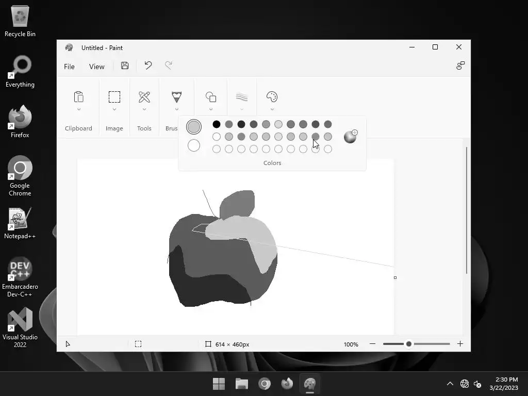Screen dimensions: 528x396
Task: Click the muted volume icon in the tray
Action: (x=477, y=384)
